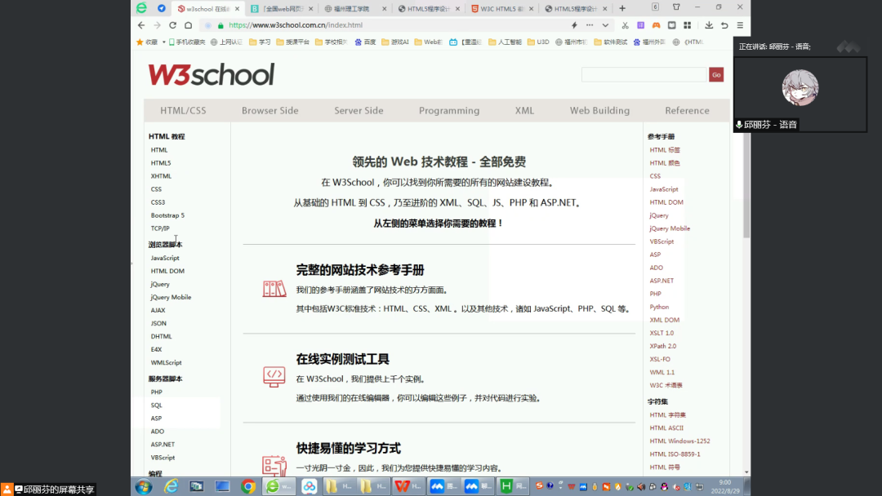882x496 pixels.
Task: Open the JavaScript tutorial in left sidebar
Action: pyautogui.click(x=165, y=258)
